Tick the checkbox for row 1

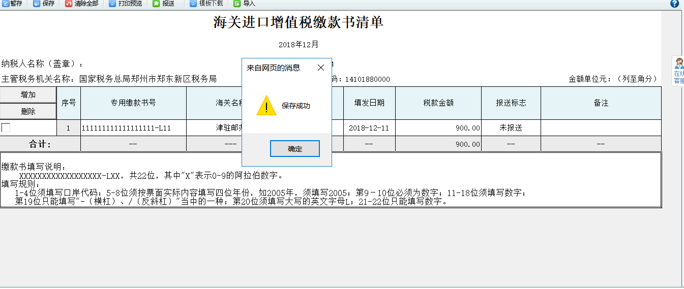[6, 128]
